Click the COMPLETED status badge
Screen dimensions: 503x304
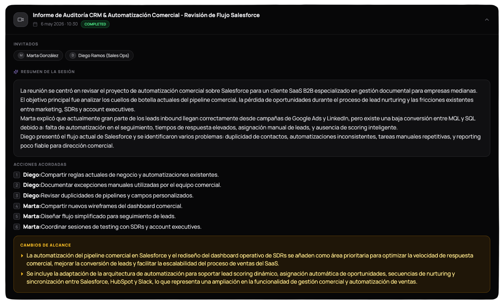click(95, 24)
